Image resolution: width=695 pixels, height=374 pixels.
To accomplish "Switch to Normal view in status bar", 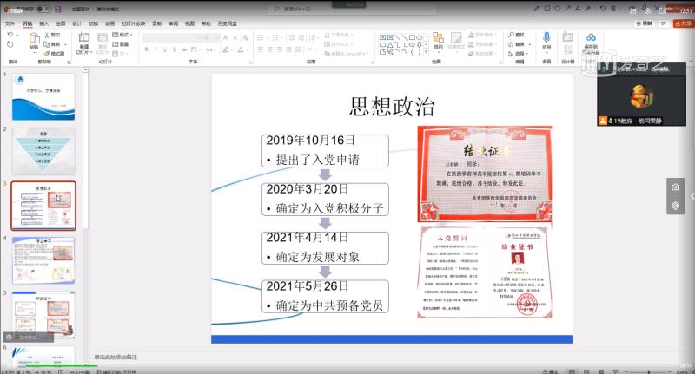I will tap(572, 371).
